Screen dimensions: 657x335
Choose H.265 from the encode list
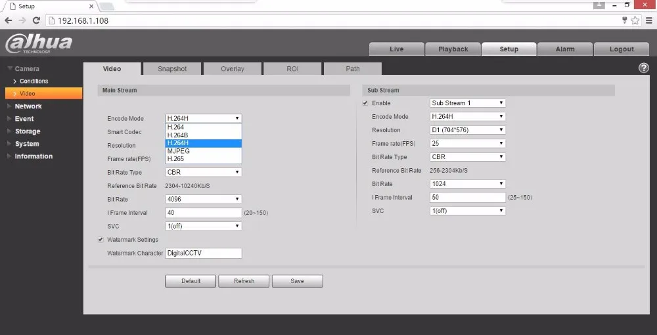(204, 159)
